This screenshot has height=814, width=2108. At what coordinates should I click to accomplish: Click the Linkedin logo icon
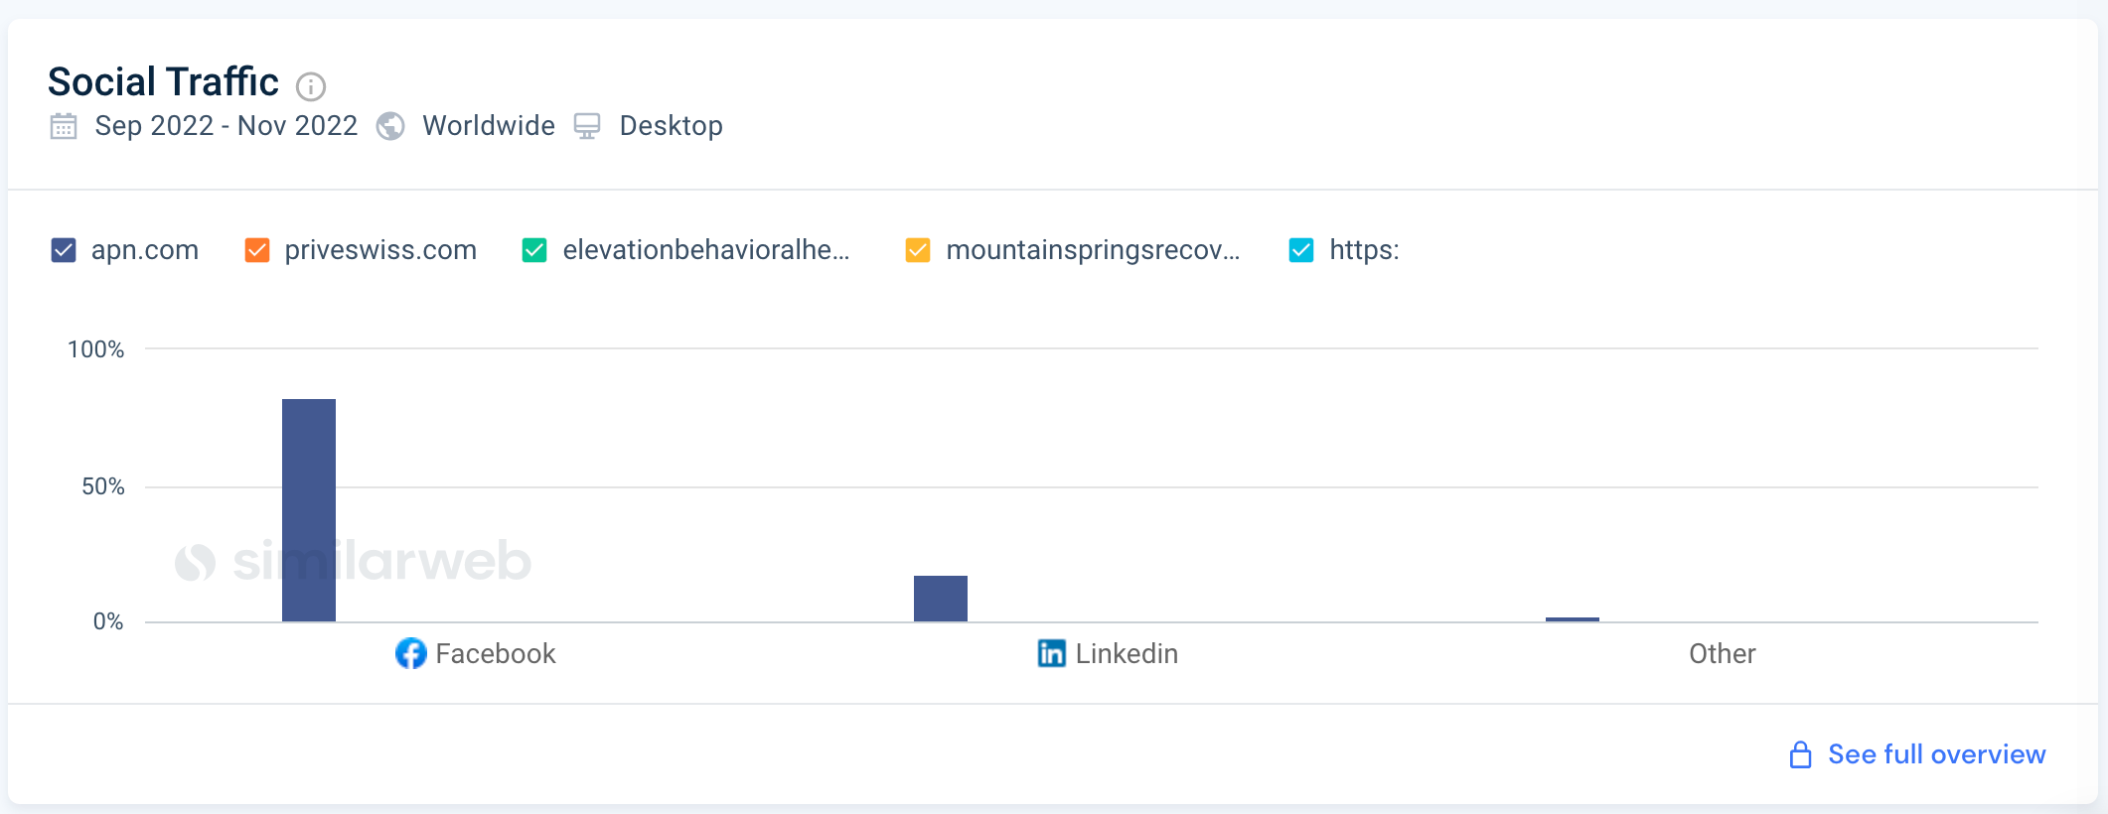point(1052,653)
